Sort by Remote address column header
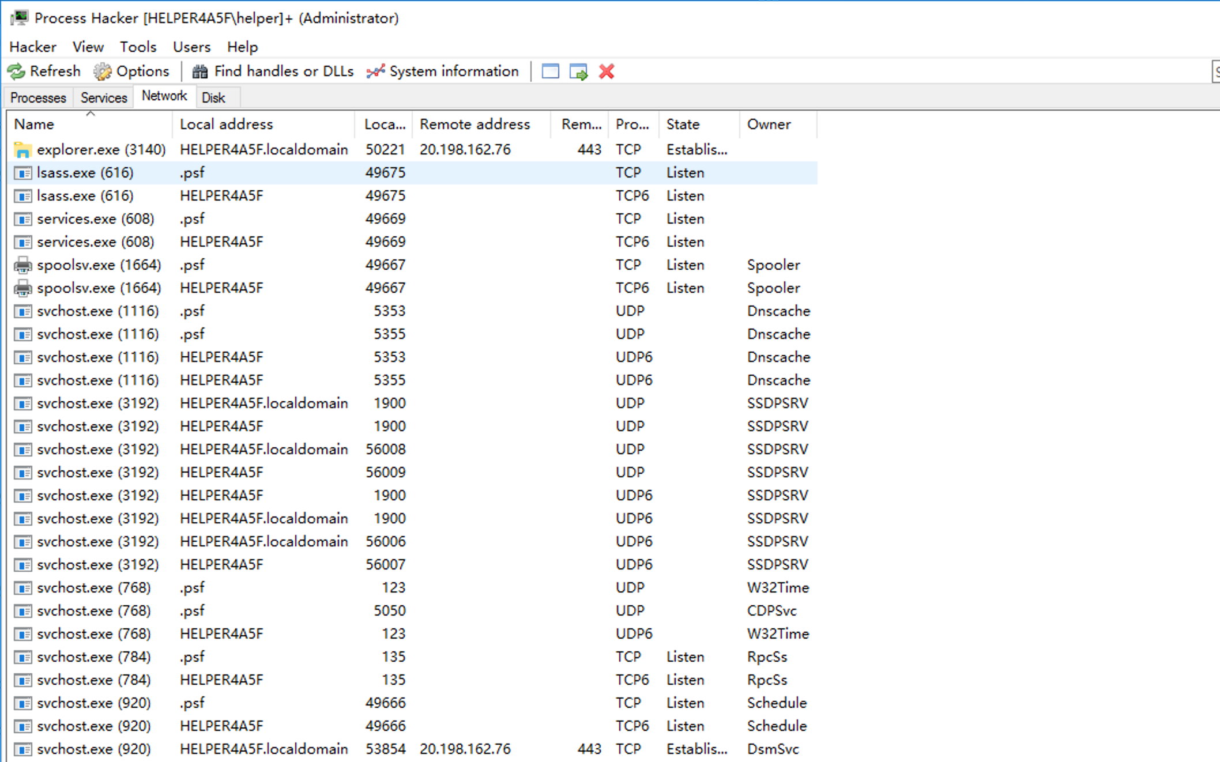This screenshot has width=1220, height=762. click(x=474, y=124)
